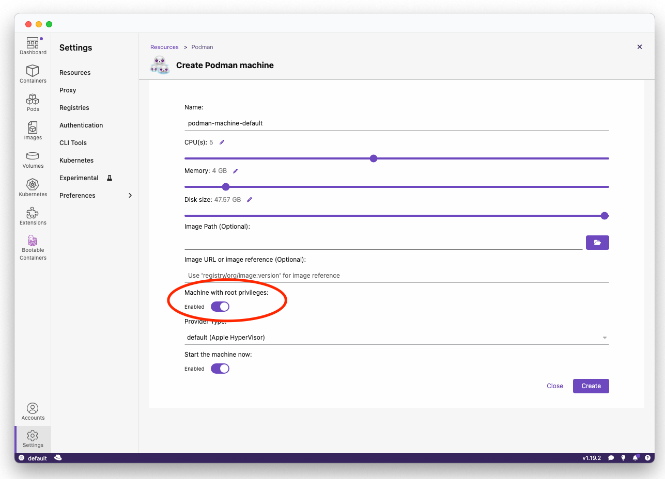
Task: Open Registries settings page
Action: [x=74, y=108]
